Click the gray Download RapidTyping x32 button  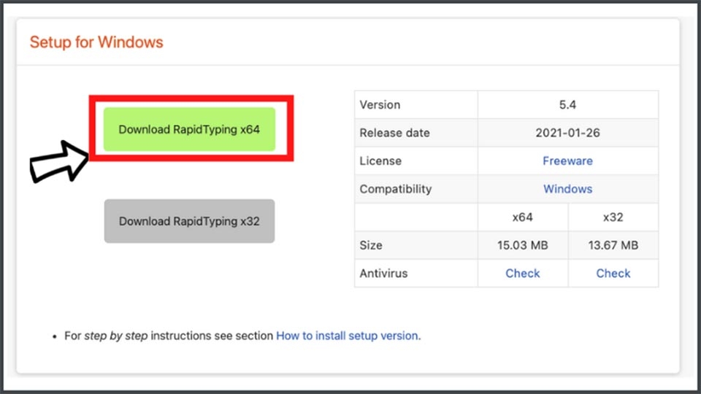(x=189, y=221)
